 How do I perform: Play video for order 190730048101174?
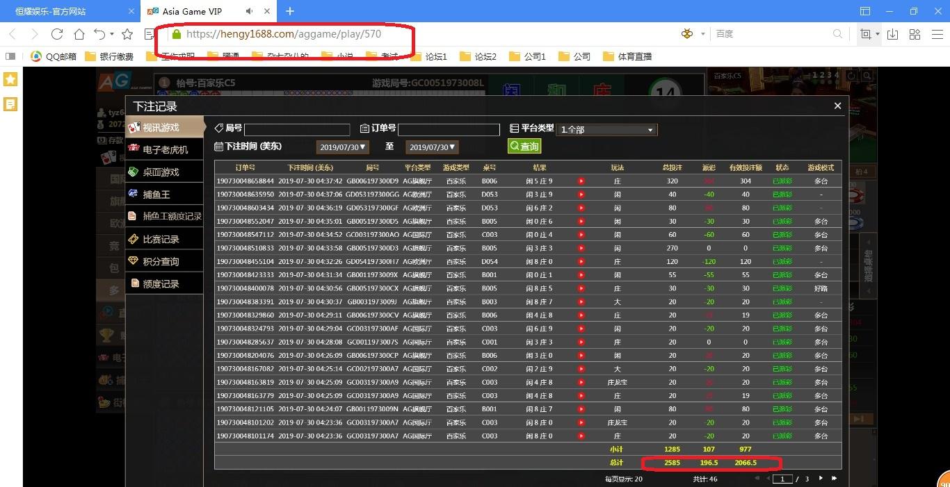581,436
